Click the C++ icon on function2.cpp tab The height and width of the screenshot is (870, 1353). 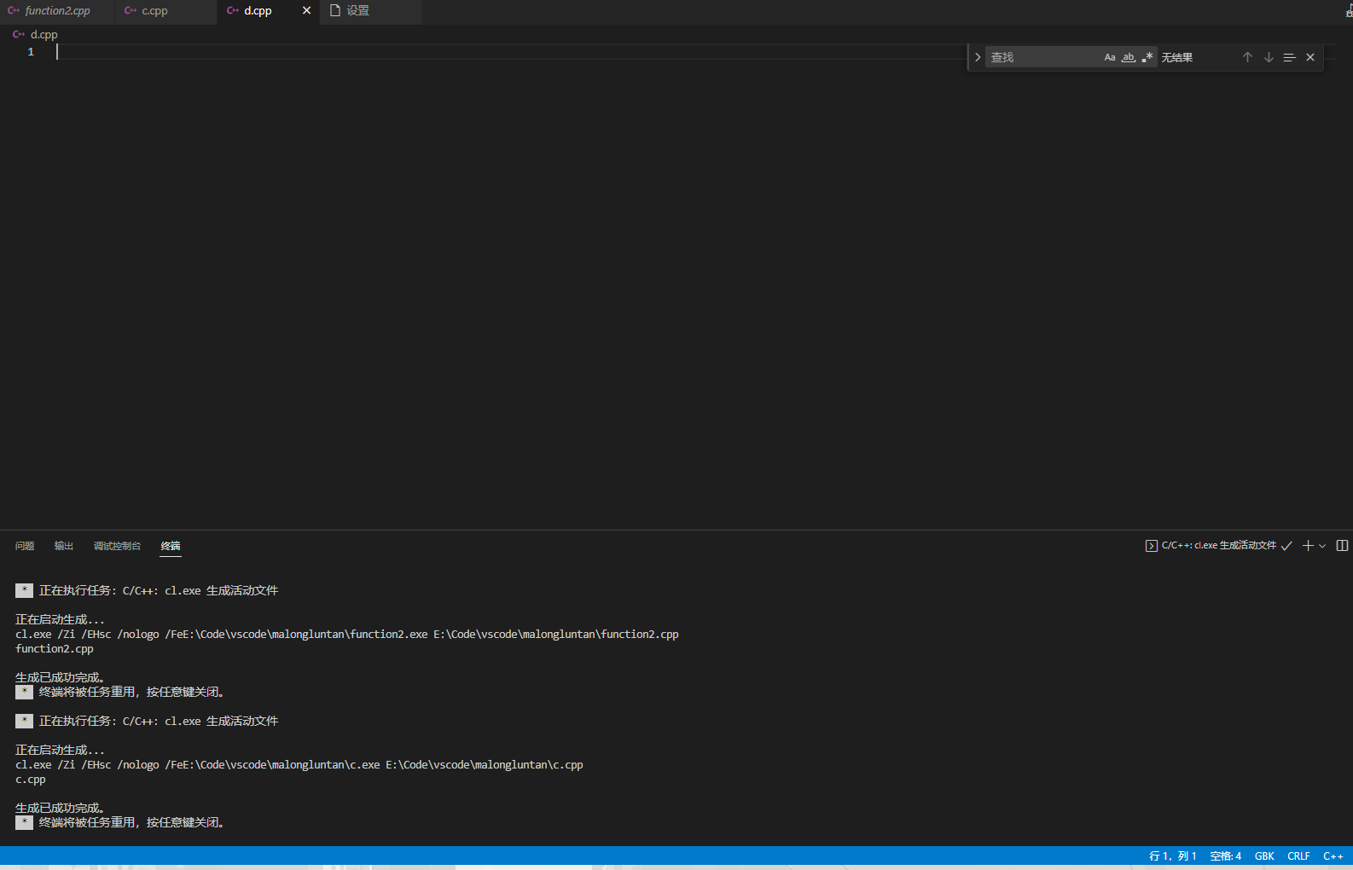coord(14,11)
